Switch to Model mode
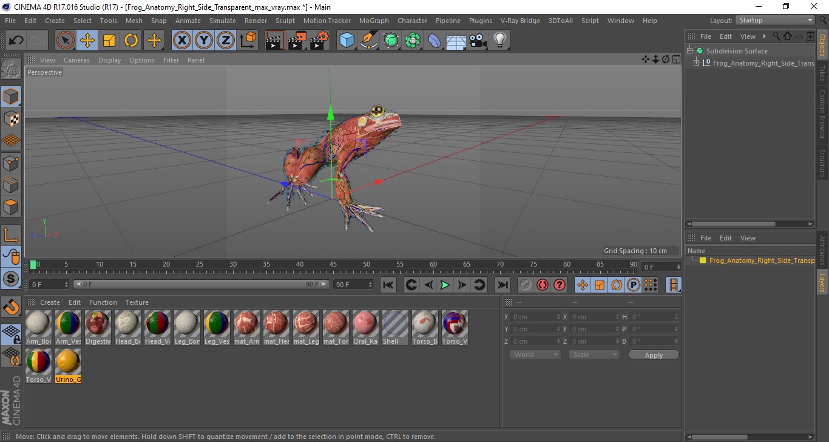The width and height of the screenshot is (829, 442). pos(11,97)
